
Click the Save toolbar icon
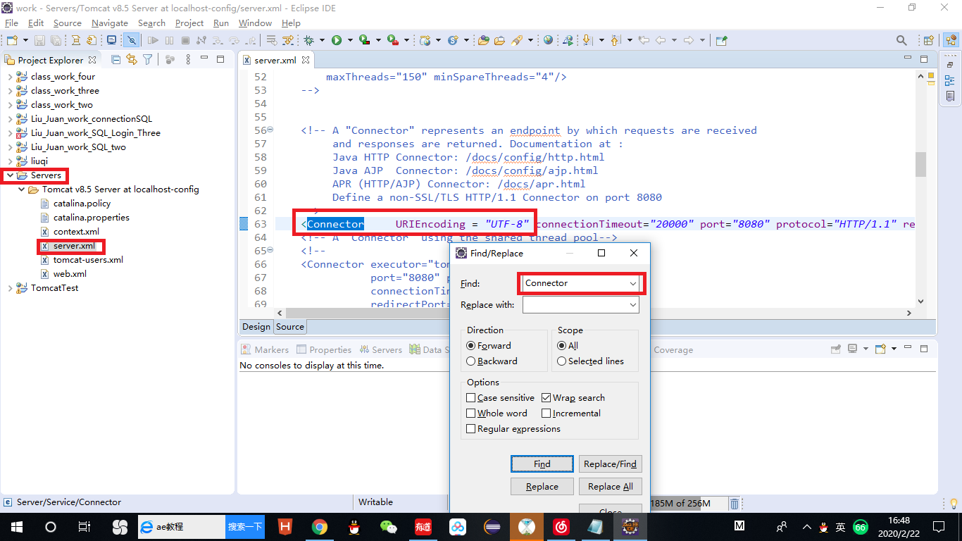point(39,40)
